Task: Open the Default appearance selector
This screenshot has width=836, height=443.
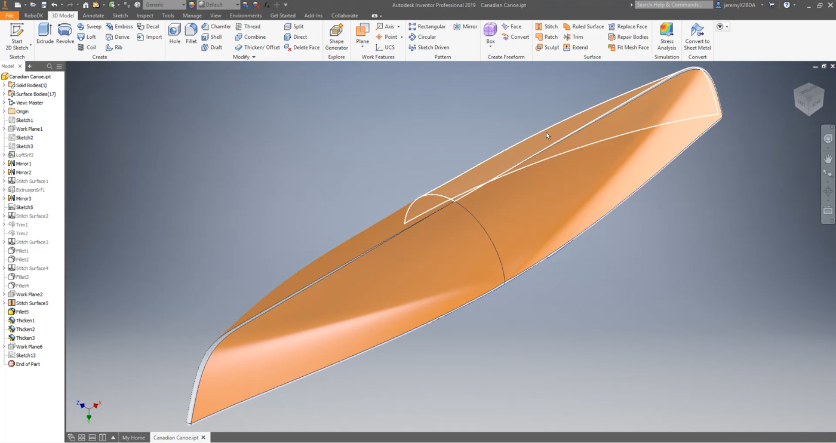Action: [x=219, y=4]
